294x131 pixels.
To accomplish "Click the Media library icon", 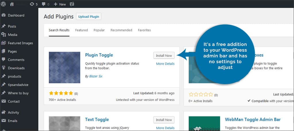I will 3,35.
